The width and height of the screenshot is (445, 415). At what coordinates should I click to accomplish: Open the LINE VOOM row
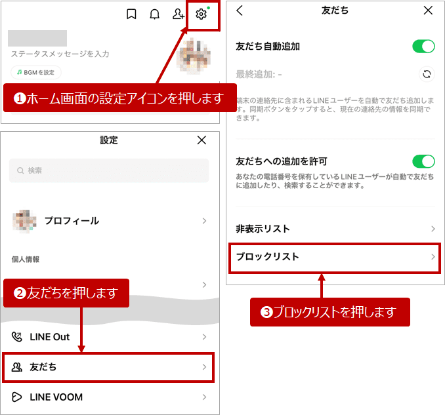[110, 397]
